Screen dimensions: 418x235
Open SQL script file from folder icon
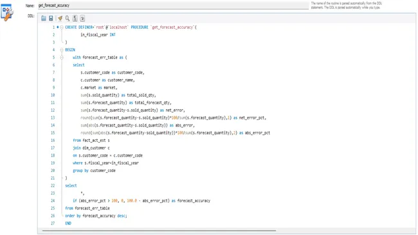pyautogui.click(x=44, y=19)
